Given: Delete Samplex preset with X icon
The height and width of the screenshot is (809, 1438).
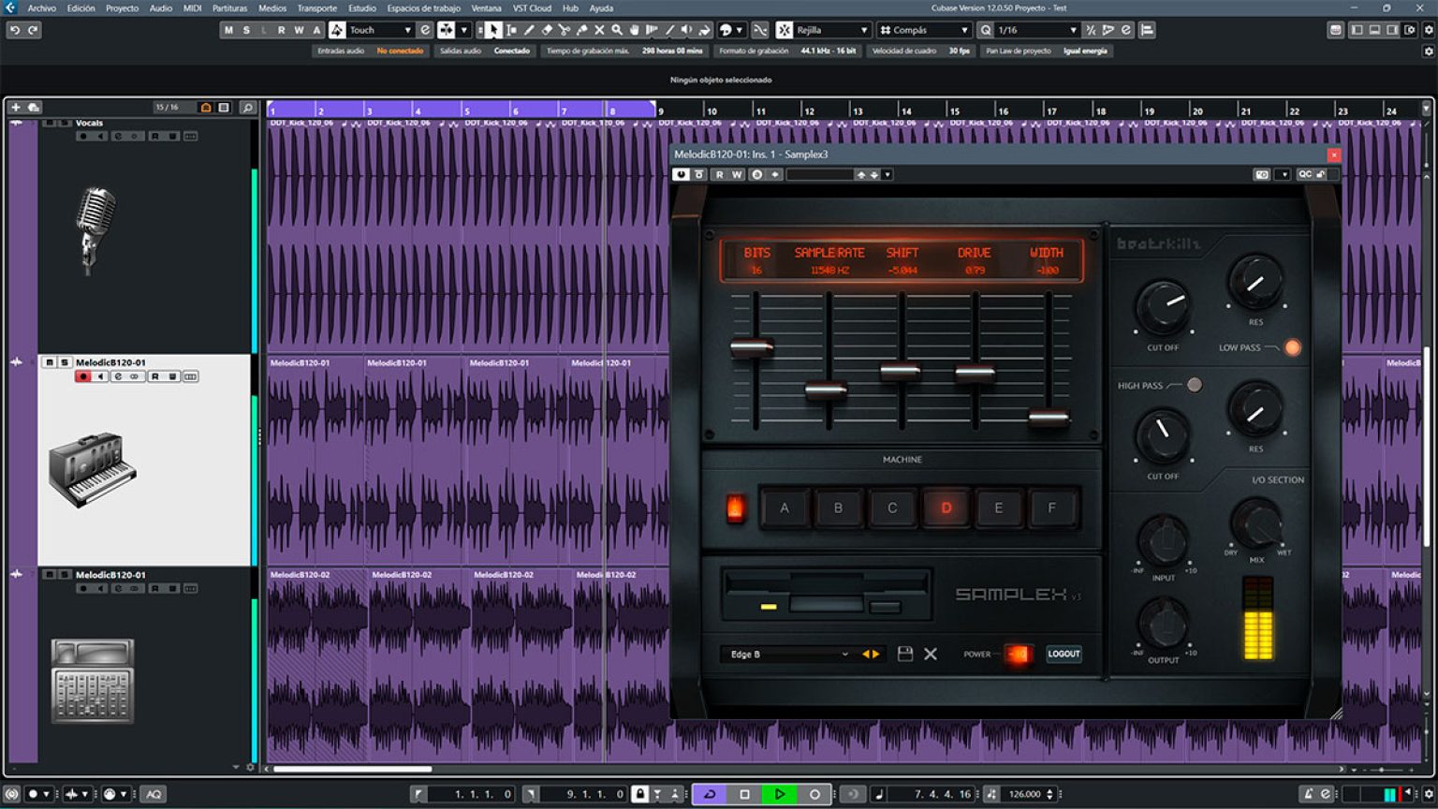Looking at the screenshot, I should 931,654.
